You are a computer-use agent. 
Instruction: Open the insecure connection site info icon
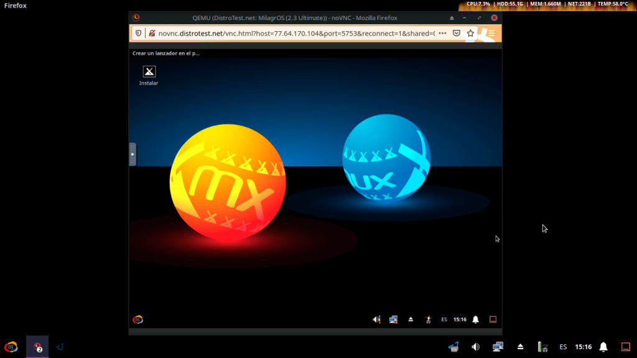tap(151, 33)
